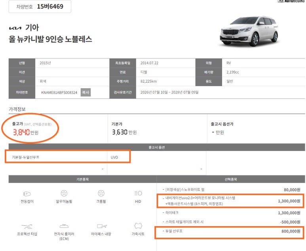306x251 pixels.
Task: Click the 기본형-듀얼선루프 option entry
Action: pyautogui.click(x=25, y=157)
